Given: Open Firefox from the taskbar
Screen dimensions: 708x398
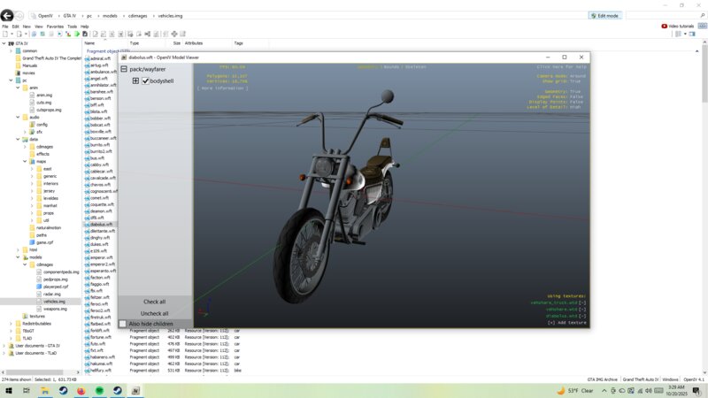Looking at the screenshot, I should (x=80, y=390).
